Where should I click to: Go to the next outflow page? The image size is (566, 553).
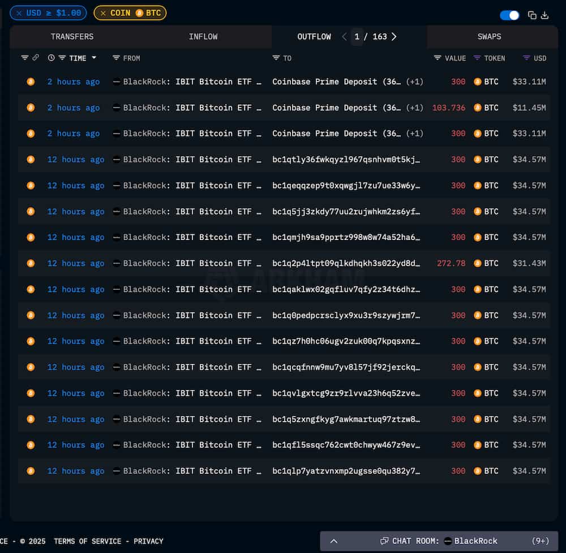point(394,36)
